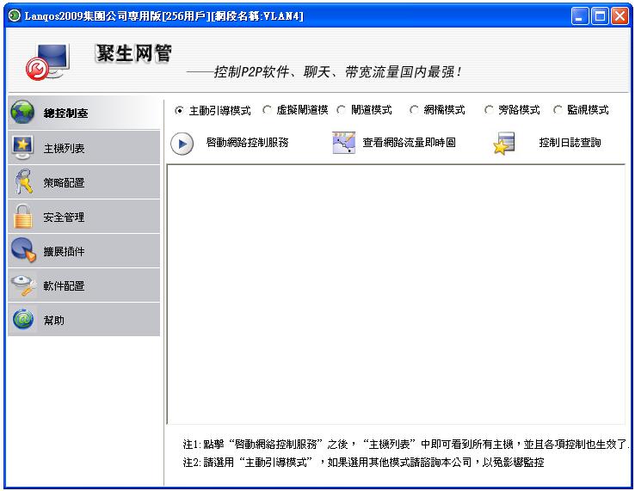Viewport: 635px width, 491px height.
Task: Click the title bar application icon
Action: tap(14, 15)
